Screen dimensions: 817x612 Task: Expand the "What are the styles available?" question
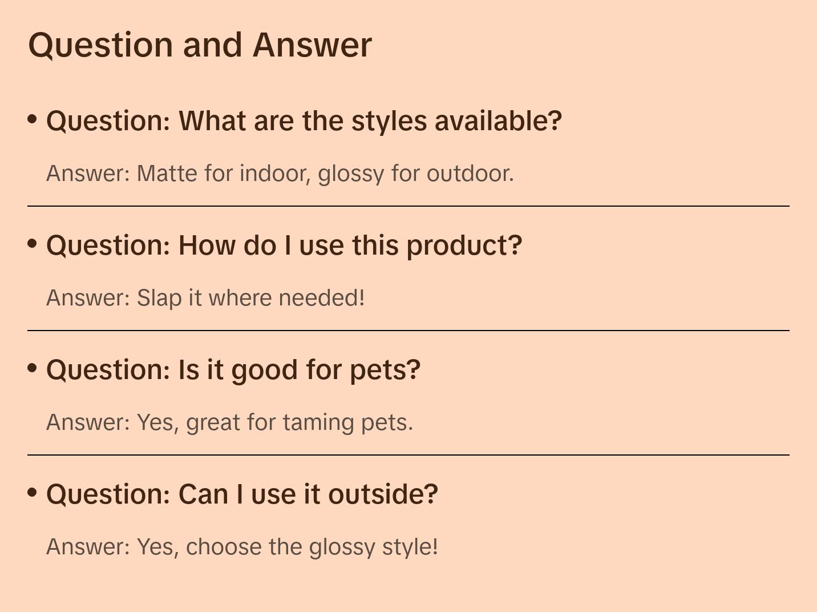click(304, 121)
